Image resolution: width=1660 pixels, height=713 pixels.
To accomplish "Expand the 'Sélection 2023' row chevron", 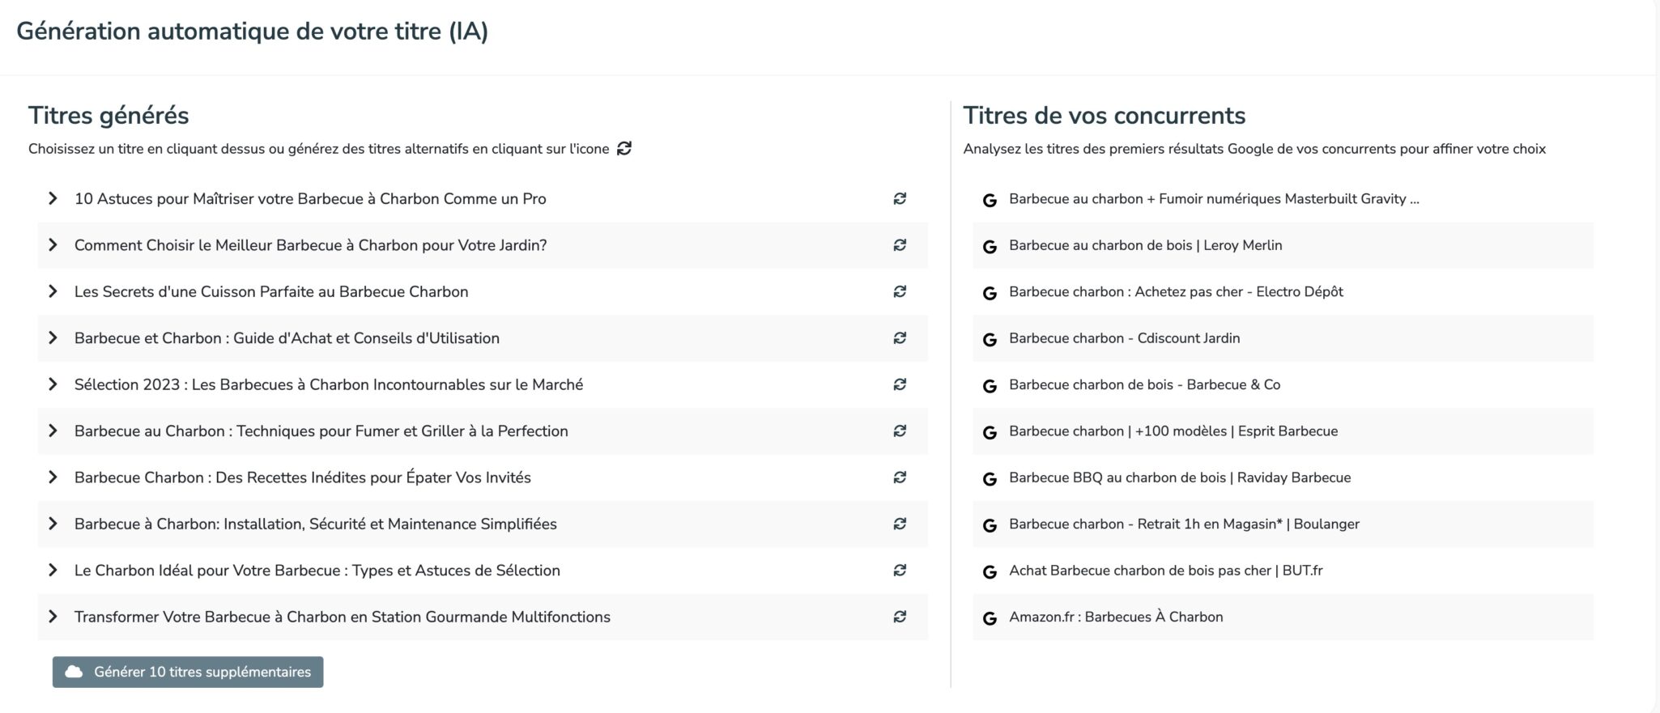I will tap(53, 384).
